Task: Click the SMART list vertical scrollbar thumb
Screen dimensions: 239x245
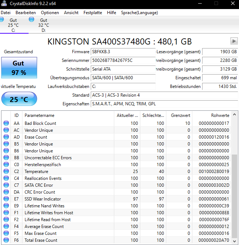Action: (234, 196)
